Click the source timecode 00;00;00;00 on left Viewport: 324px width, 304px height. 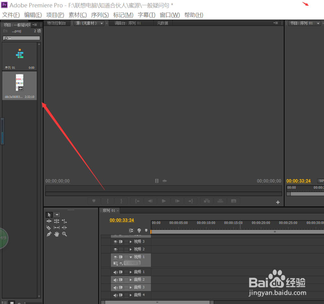[x=58, y=181]
